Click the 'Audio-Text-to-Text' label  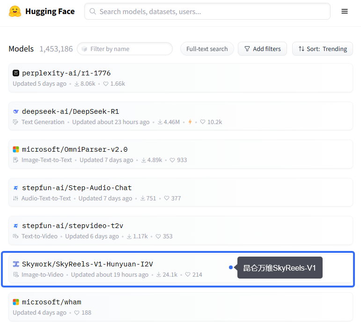(46, 198)
